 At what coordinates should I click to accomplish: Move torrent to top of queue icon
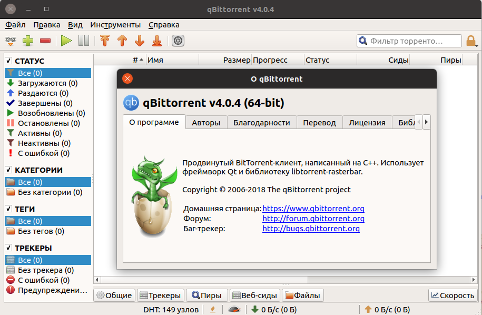pos(105,41)
